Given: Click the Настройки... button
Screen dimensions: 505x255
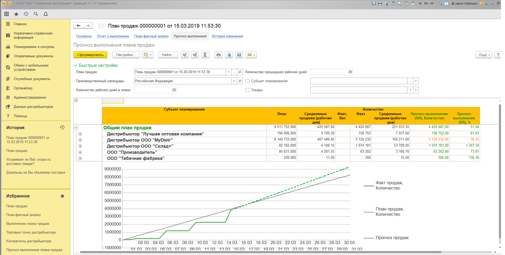Looking at the screenshot, I should click(x=126, y=55).
